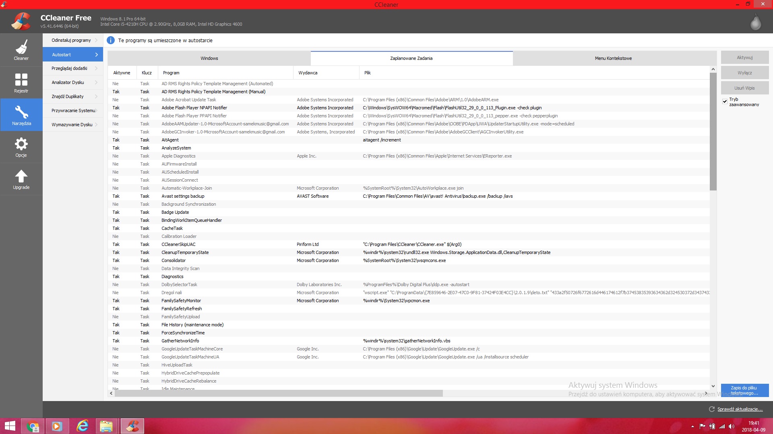Select GoogleUpdateTaskMachineCore row
773x434 pixels.
click(x=409, y=349)
